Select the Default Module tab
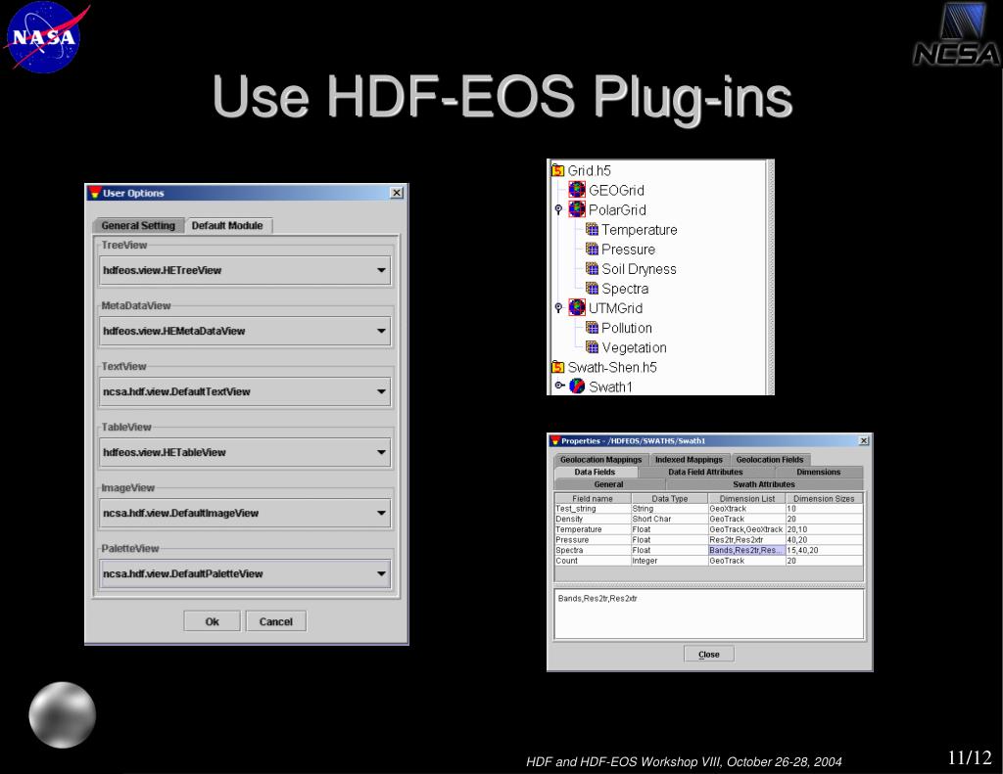 227,226
